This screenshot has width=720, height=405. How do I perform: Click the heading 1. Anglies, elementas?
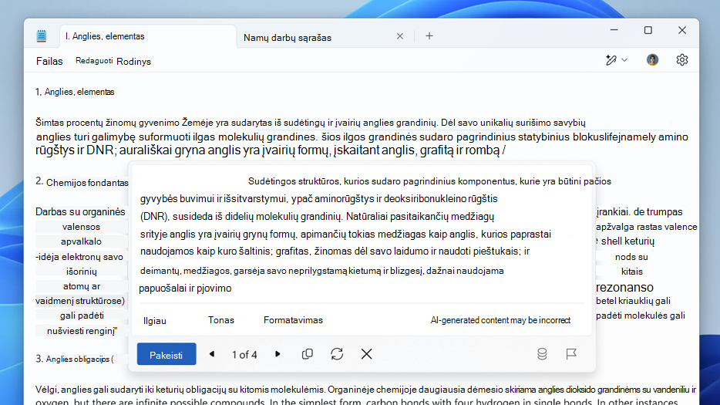tap(75, 92)
